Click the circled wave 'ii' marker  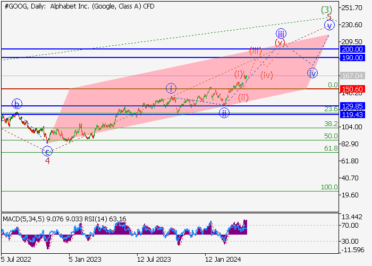tap(224, 113)
